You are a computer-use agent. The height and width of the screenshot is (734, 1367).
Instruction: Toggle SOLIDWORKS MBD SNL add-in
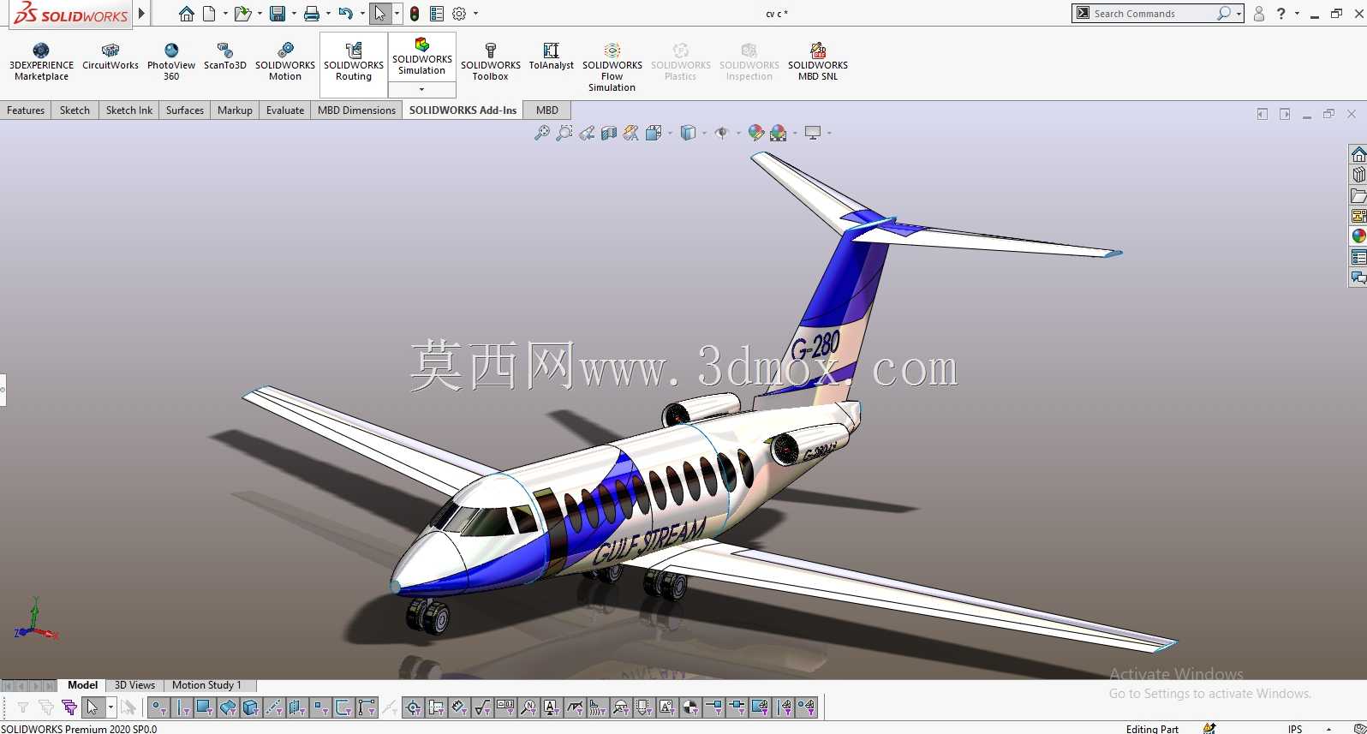[818, 62]
